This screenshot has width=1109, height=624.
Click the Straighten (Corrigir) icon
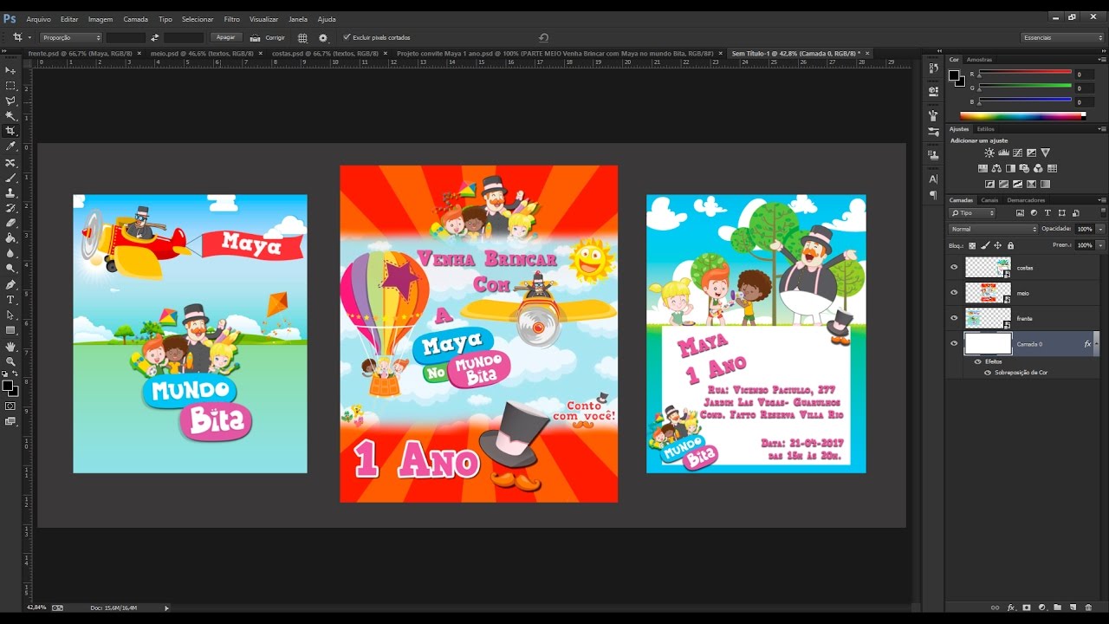256,37
